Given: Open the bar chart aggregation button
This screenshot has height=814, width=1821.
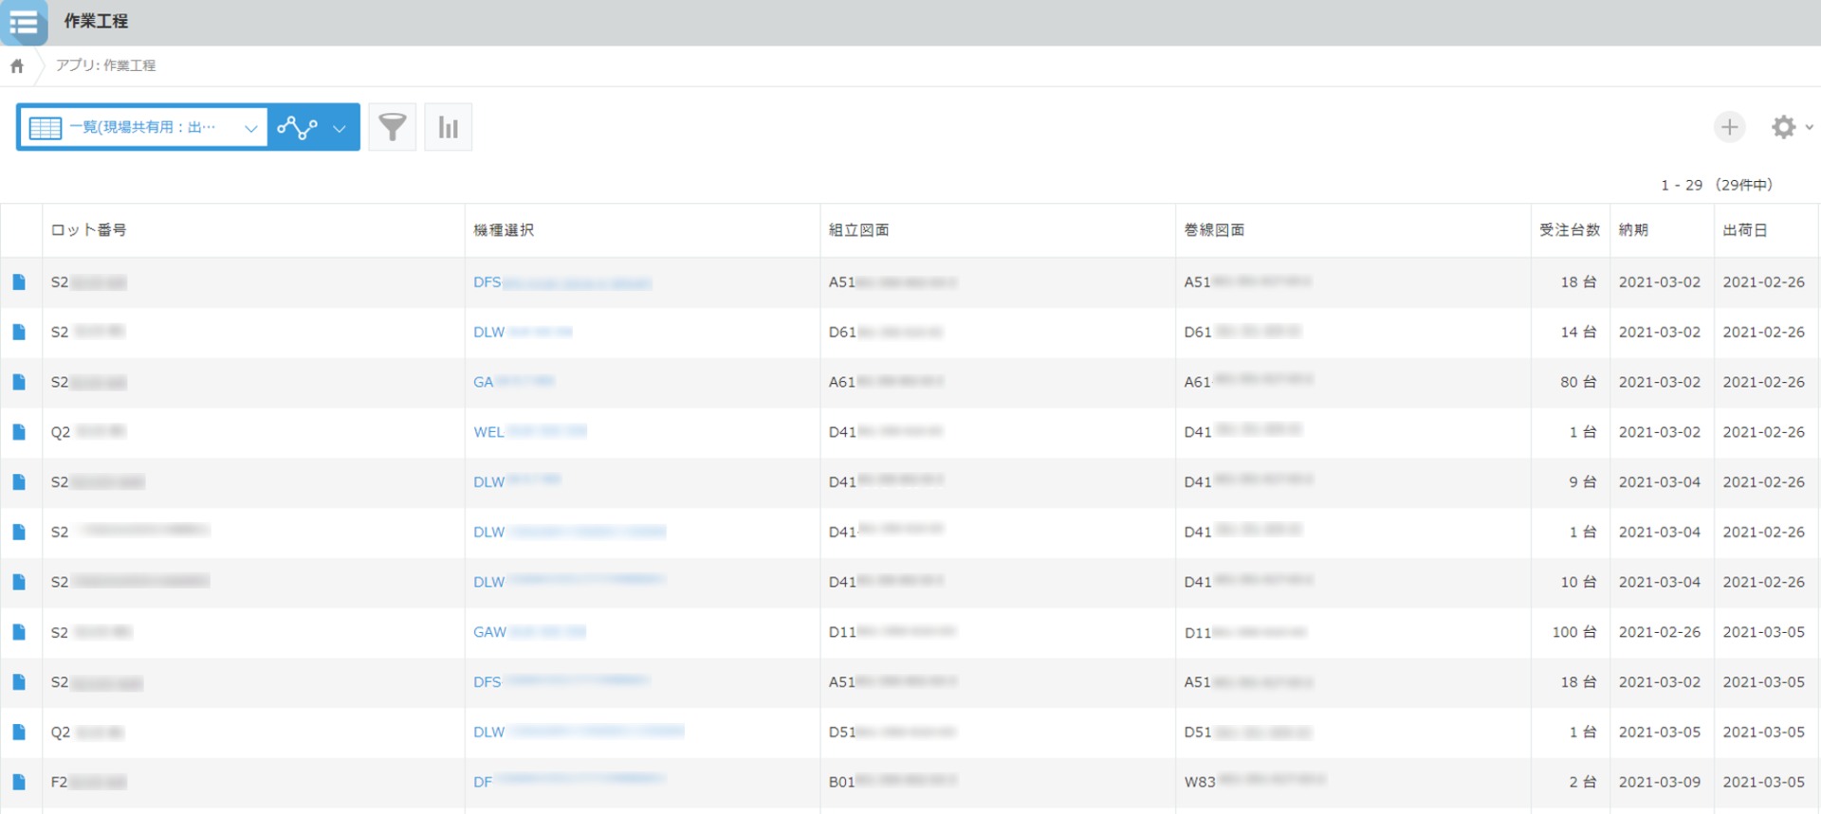Looking at the screenshot, I should tap(449, 127).
